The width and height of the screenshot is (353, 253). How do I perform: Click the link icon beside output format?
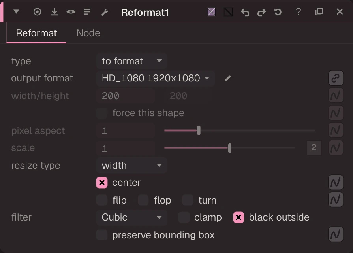[x=336, y=78]
